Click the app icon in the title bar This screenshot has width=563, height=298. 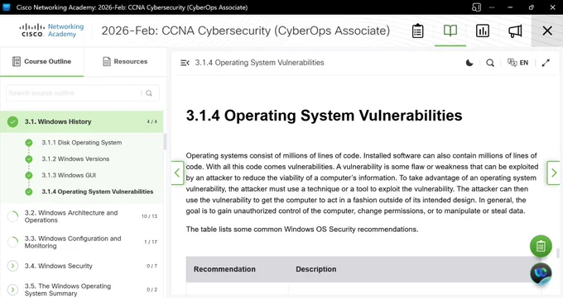pos(7,7)
